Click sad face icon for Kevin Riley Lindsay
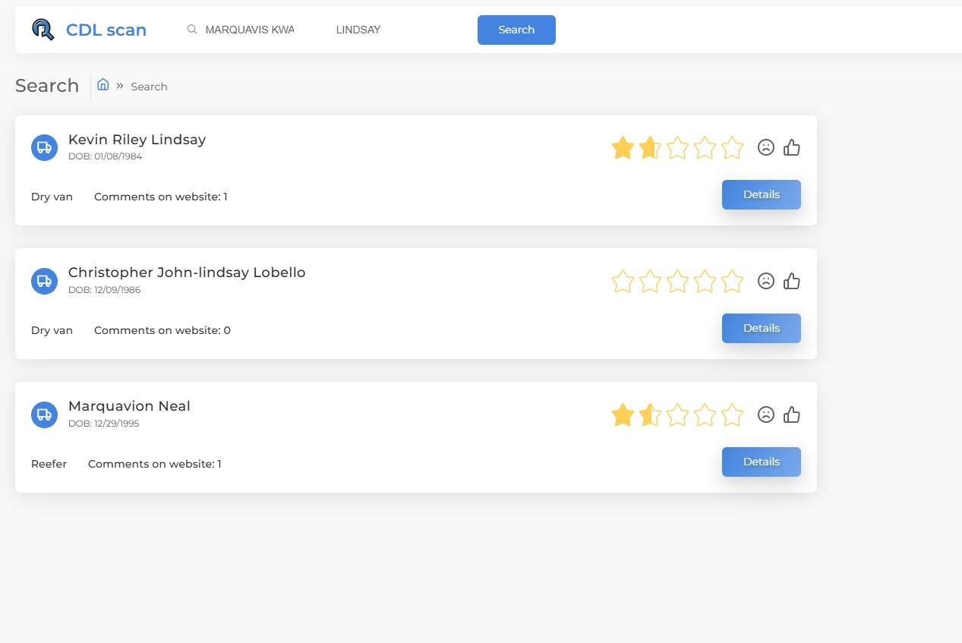Viewport: 962px width, 643px height. [766, 147]
